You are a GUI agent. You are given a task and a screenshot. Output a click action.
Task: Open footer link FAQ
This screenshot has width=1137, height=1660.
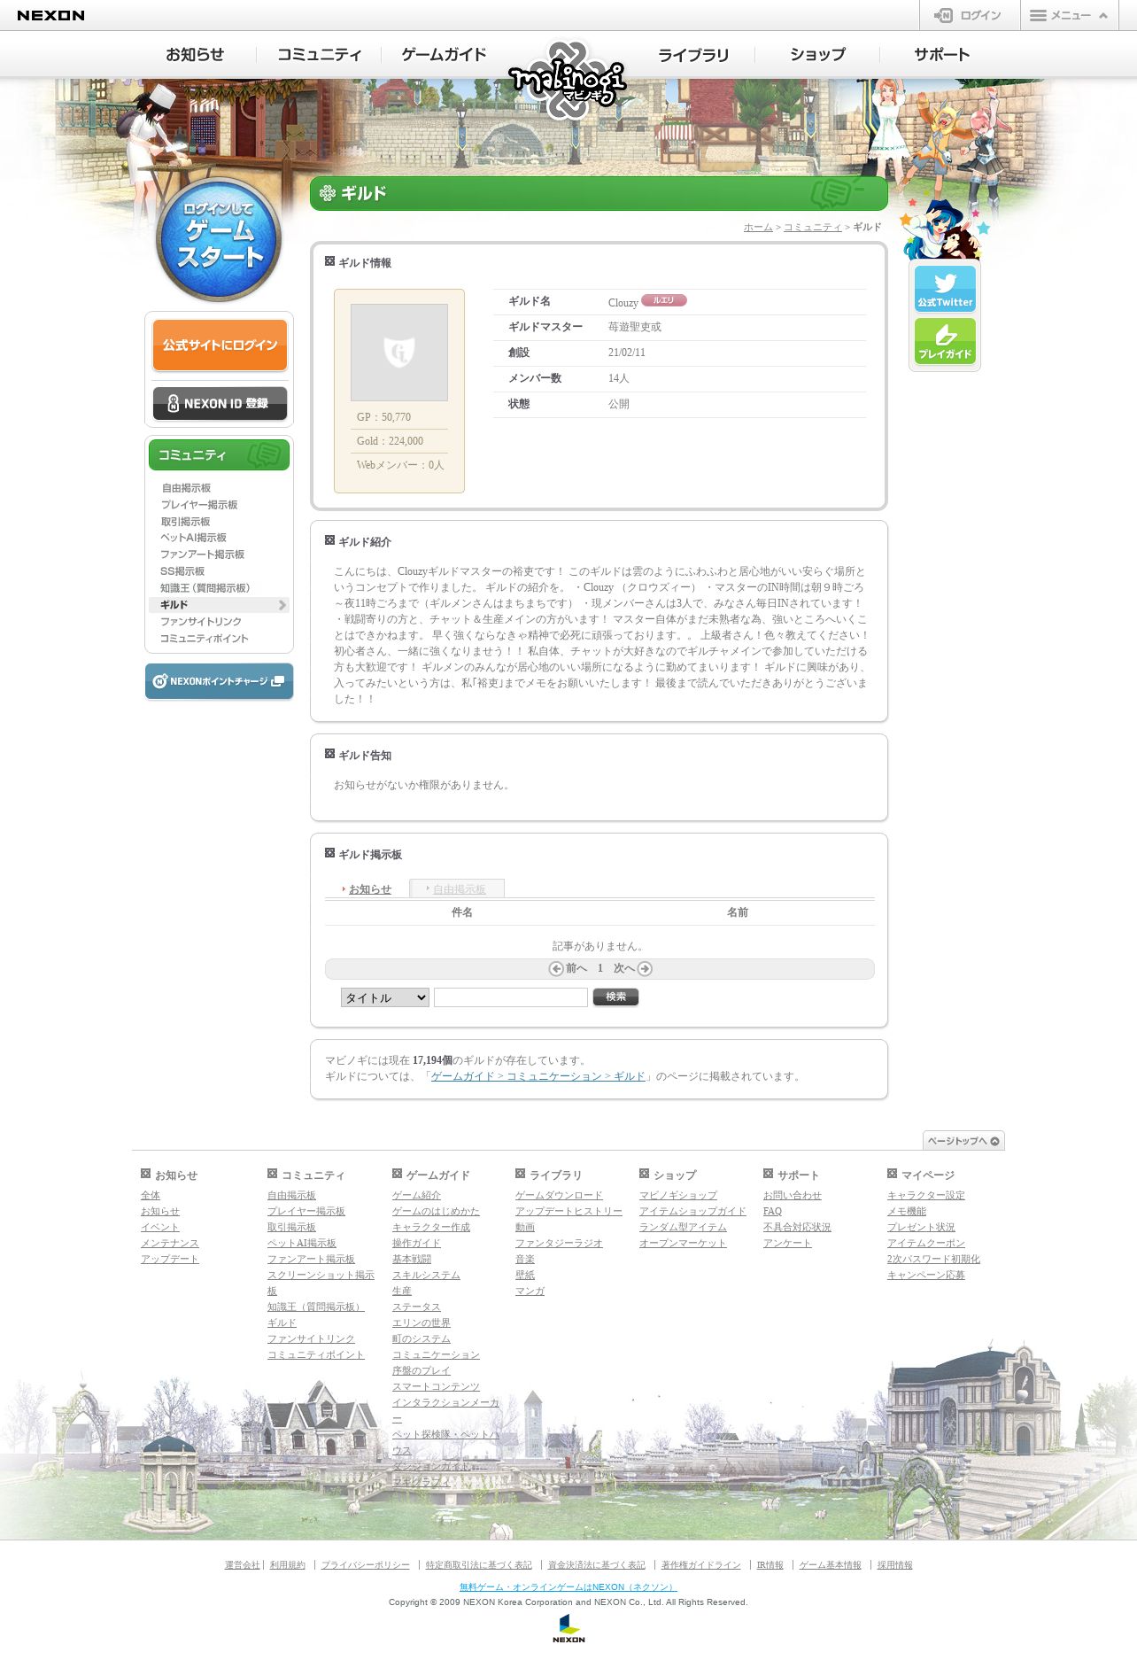(x=772, y=1211)
